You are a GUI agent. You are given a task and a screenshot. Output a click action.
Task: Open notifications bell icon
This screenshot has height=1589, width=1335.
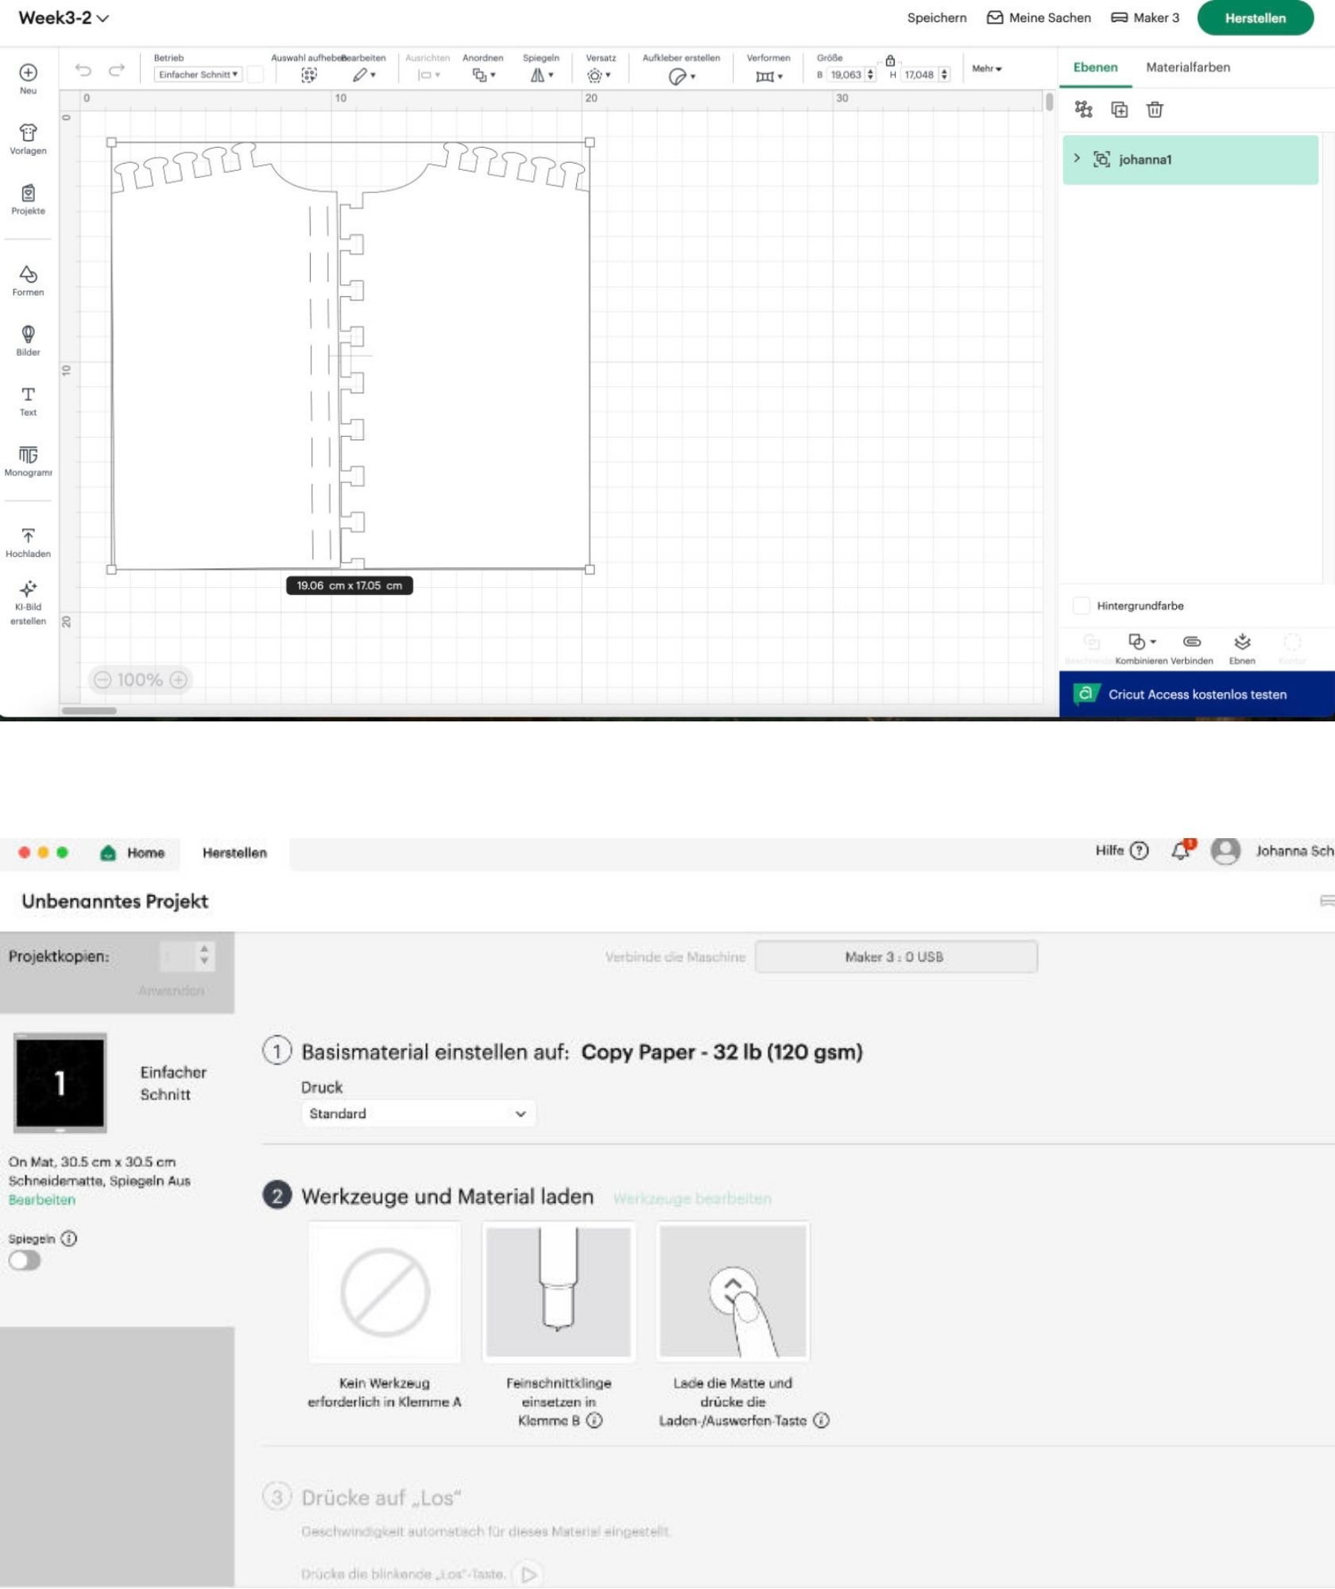point(1181,851)
